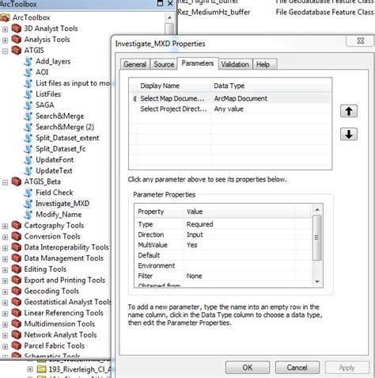The width and height of the screenshot is (375, 378).
Task: Click up arrow of Parameter Properties scrollbar
Action: 317,209
